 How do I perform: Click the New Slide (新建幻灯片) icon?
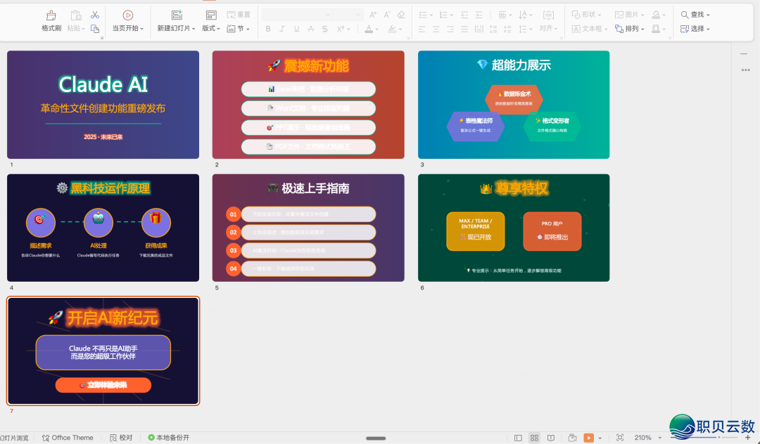177,15
